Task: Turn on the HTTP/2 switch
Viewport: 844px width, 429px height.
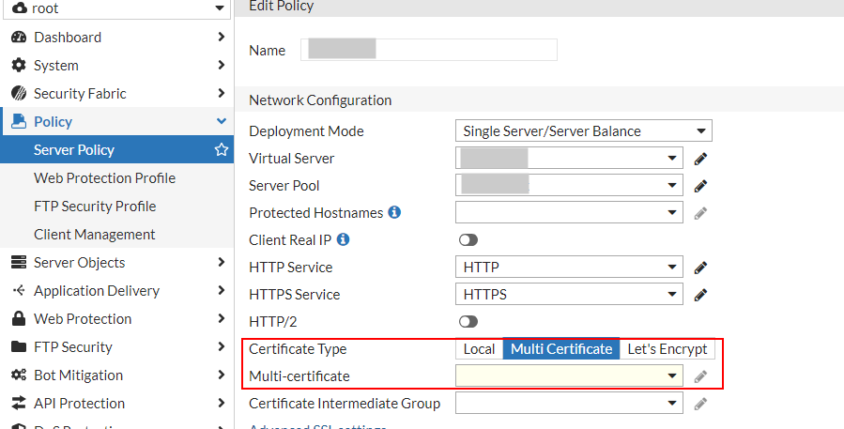Action: pyautogui.click(x=468, y=322)
